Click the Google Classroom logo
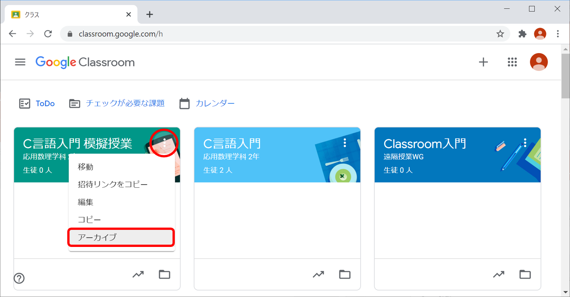This screenshot has height=297, width=570. point(85,62)
